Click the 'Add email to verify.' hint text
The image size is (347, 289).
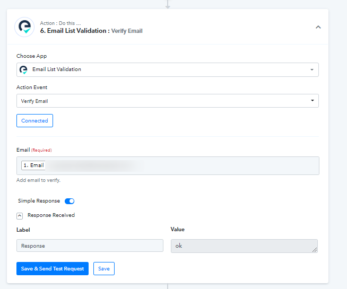point(38,180)
